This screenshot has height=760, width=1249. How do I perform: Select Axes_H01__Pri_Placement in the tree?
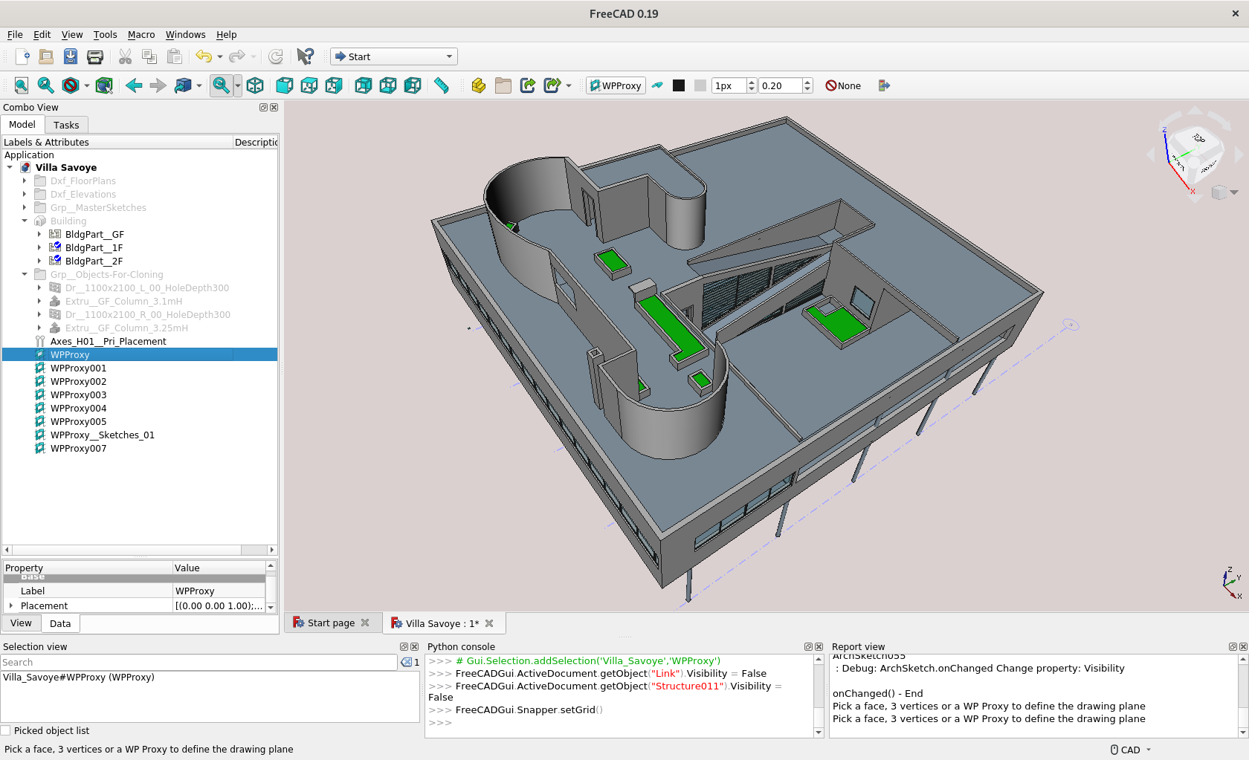pyautogui.click(x=109, y=342)
